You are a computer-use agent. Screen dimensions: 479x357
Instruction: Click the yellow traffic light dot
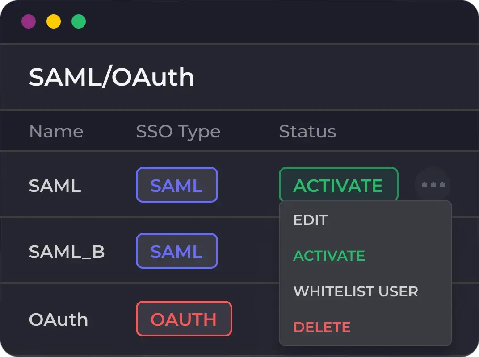point(54,21)
